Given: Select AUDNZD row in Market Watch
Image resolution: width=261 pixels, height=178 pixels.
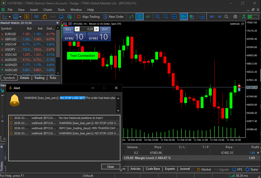Looking at the screenshot, I should 28,65.
